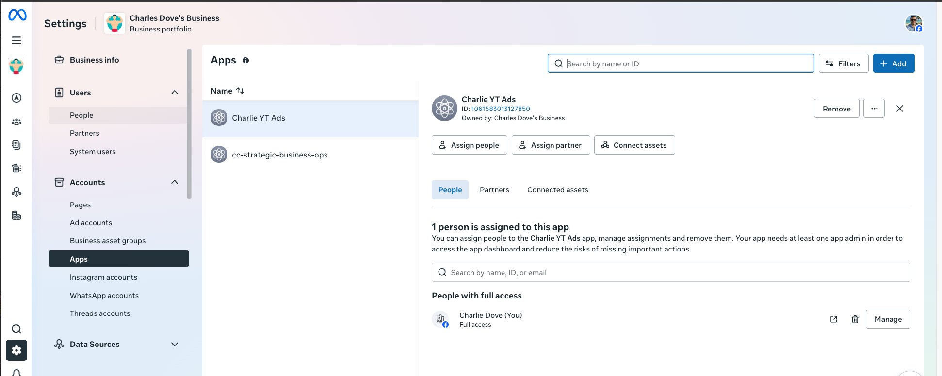The height and width of the screenshot is (376, 942).
Task: Click the Charlie Dove (You) name
Action: tap(490, 315)
